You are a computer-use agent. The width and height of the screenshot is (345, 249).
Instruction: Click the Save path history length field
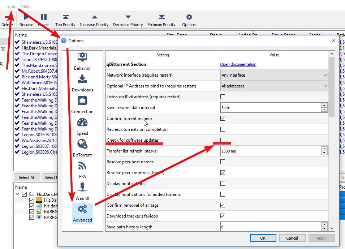point(271,227)
